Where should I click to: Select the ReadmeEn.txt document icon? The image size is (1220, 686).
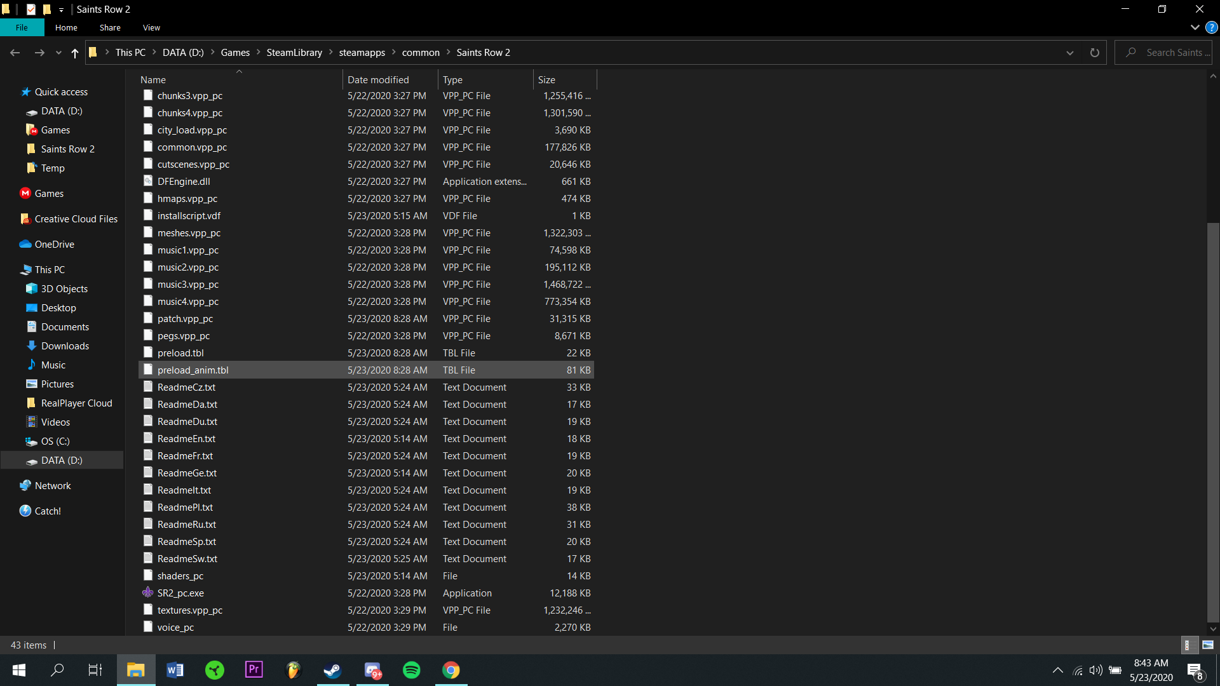click(x=148, y=438)
